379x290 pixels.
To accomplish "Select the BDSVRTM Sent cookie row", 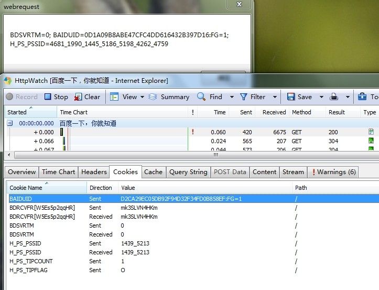I will click(x=194, y=225).
